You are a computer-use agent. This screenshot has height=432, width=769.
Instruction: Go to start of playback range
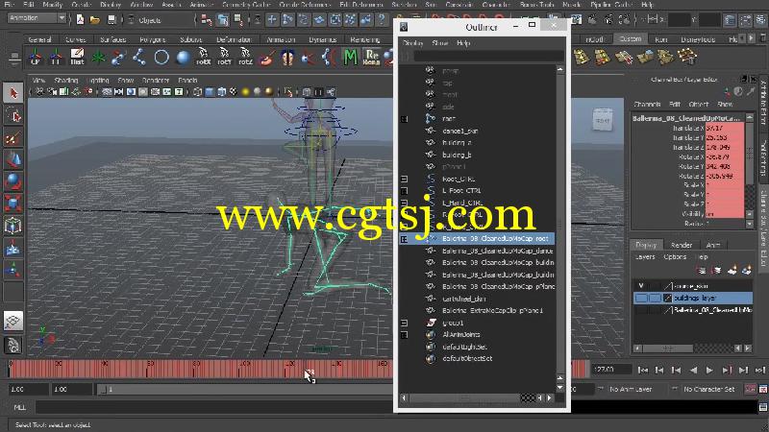tap(643, 371)
